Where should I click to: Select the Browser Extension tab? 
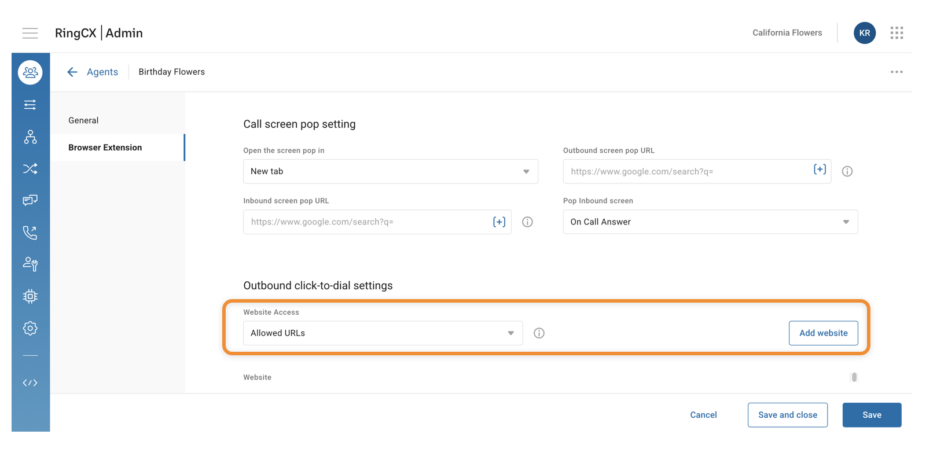tap(105, 148)
